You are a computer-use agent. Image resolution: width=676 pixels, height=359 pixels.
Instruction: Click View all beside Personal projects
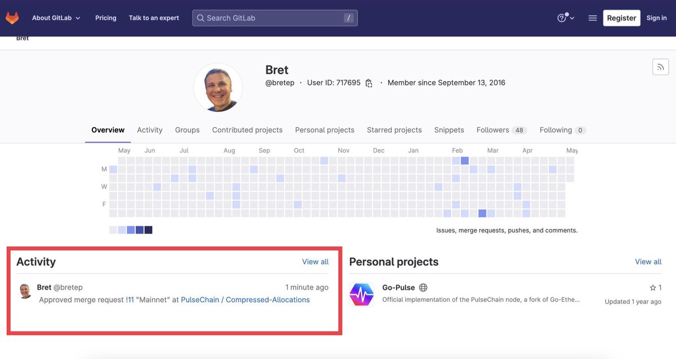pyautogui.click(x=648, y=262)
